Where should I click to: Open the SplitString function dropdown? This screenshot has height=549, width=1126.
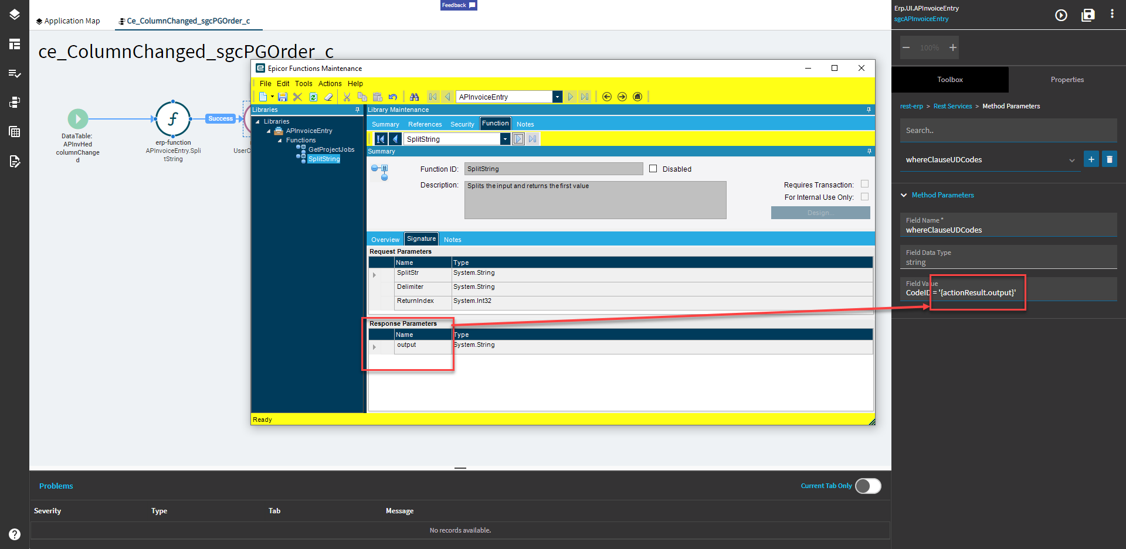tap(505, 139)
